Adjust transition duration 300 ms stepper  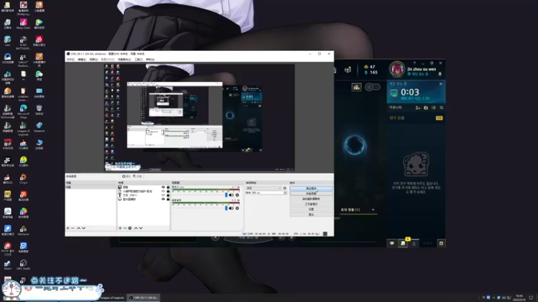284,193
